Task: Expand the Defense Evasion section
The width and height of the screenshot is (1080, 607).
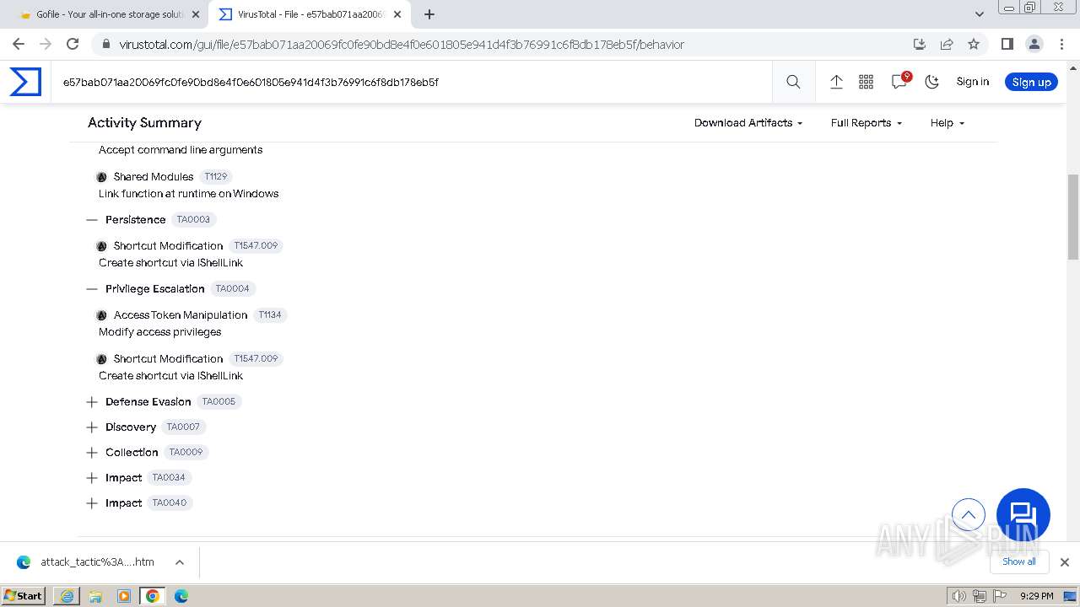Action: point(92,402)
